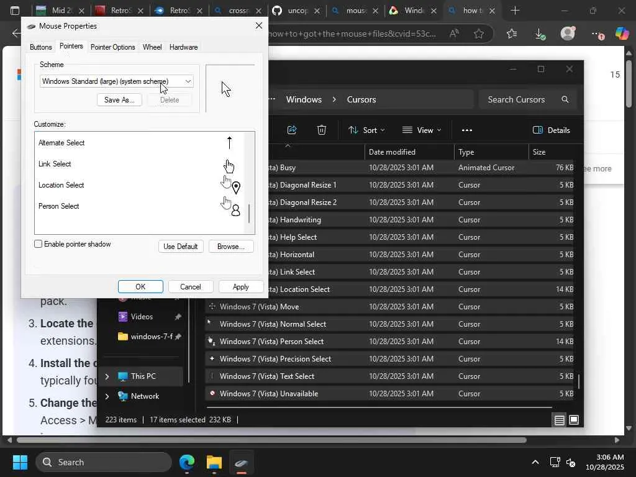Open Microsoft Edge from taskbar
Image resolution: width=636 pixels, height=477 pixels.
[x=187, y=462]
